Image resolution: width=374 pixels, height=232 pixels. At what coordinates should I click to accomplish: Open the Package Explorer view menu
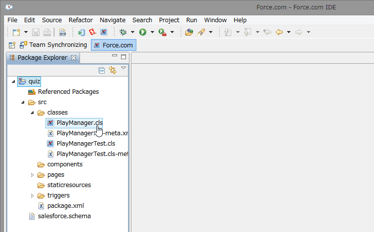[x=124, y=68]
